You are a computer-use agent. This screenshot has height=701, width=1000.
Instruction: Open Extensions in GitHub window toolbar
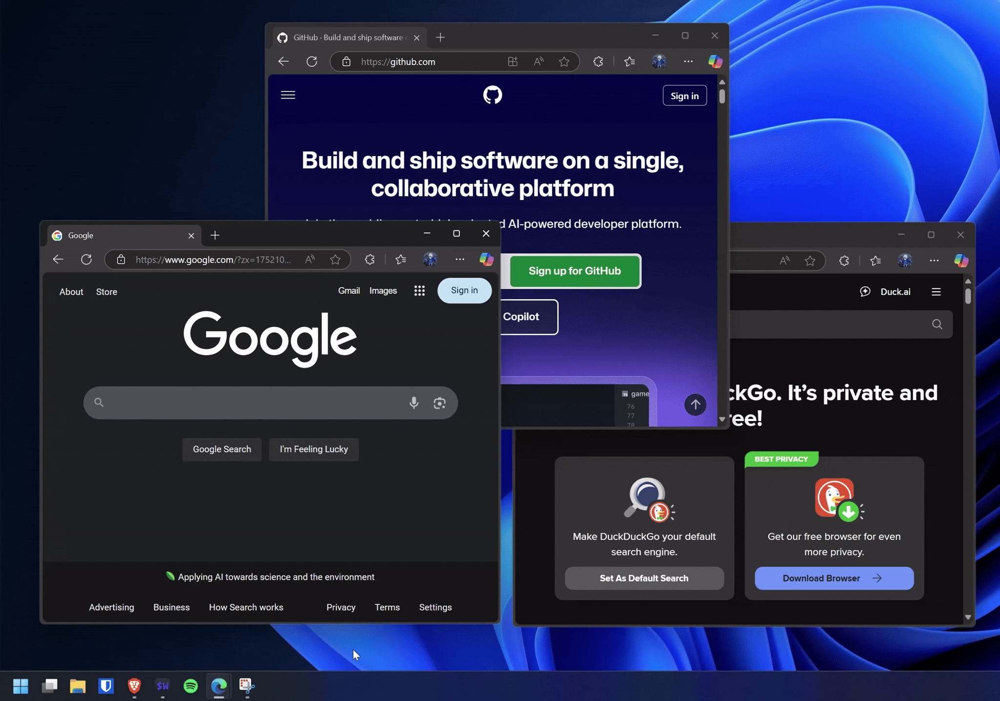tap(598, 61)
